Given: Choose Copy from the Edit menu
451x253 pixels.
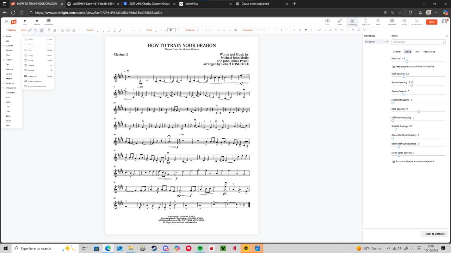Looking at the screenshot, I should tap(38, 56).
